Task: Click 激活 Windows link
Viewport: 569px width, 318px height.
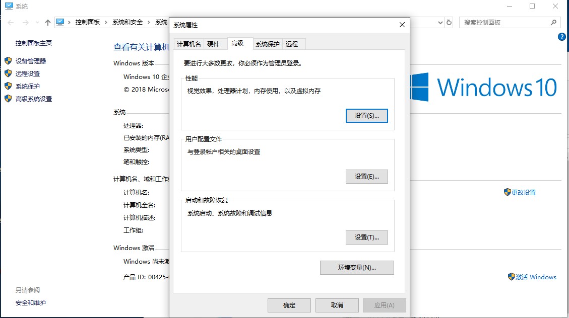Action: [536, 277]
